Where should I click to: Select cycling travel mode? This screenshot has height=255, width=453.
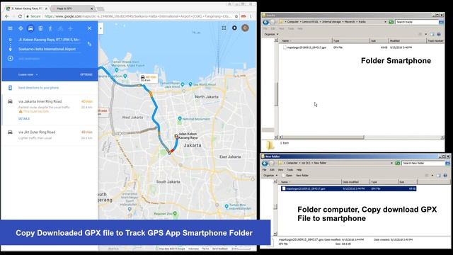(x=60, y=28)
